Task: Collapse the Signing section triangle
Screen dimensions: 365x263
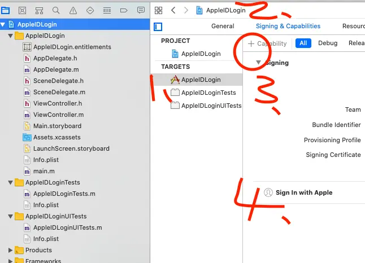Action: [258, 62]
